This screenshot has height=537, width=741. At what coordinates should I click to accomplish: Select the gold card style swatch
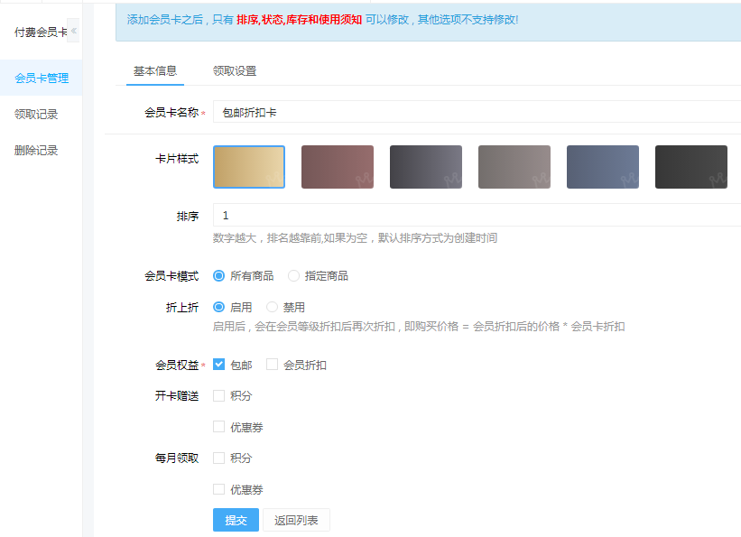(x=249, y=167)
